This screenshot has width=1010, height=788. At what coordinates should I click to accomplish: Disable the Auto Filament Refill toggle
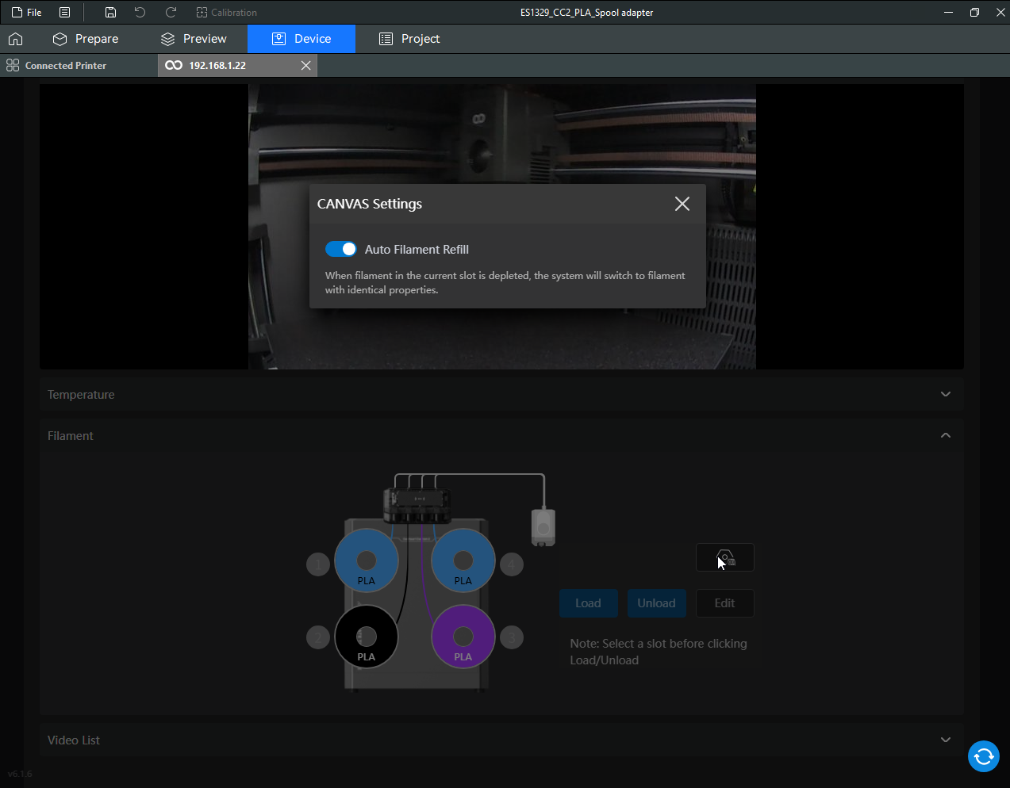341,249
